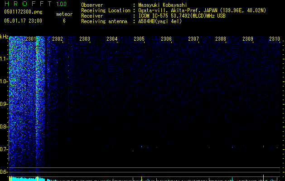Click the 0.7 frequency axis label
This screenshot has height=181, width=285.
pyautogui.click(x=4, y=149)
